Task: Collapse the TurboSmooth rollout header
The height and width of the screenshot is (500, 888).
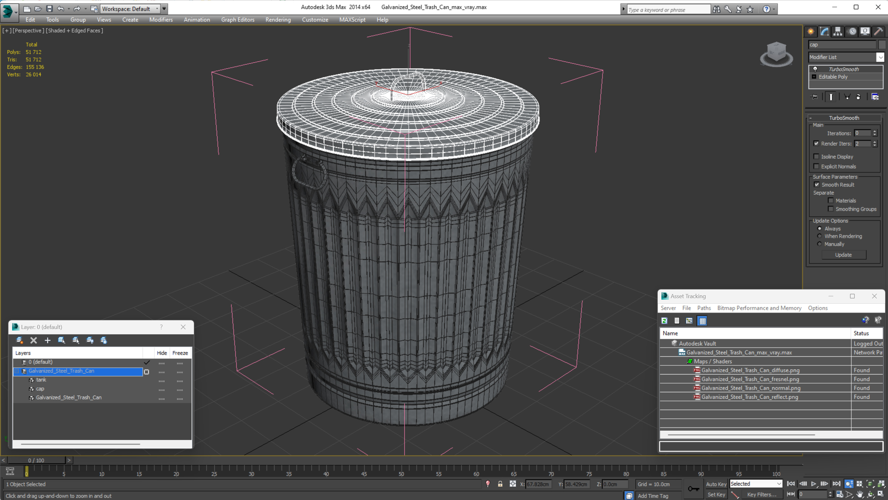Action: pos(843,118)
